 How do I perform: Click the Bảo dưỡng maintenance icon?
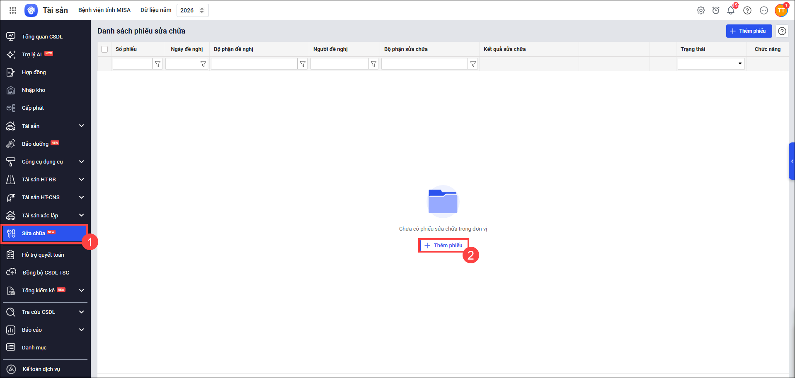(x=11, y=144)
